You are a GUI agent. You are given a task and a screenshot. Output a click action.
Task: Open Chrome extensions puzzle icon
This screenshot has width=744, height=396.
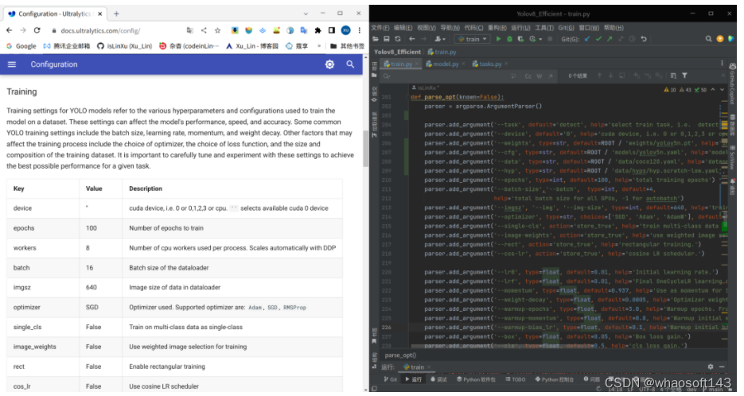pyautogui.click(x=318, y=30)
